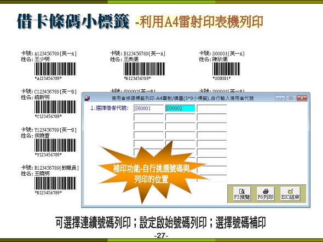Click the empty field directly below S00002
This screenshot has width=323, height=242.
(x=180, y=117)
